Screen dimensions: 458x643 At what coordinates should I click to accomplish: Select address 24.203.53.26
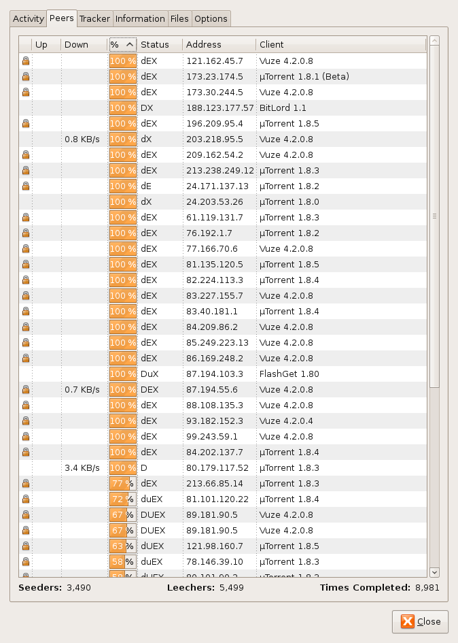[215, 202]
